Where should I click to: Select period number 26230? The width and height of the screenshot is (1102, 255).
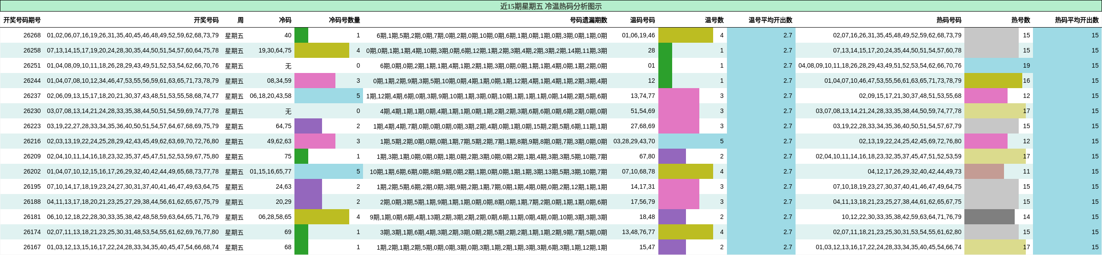pyautogui.click(x=32, y=111)
